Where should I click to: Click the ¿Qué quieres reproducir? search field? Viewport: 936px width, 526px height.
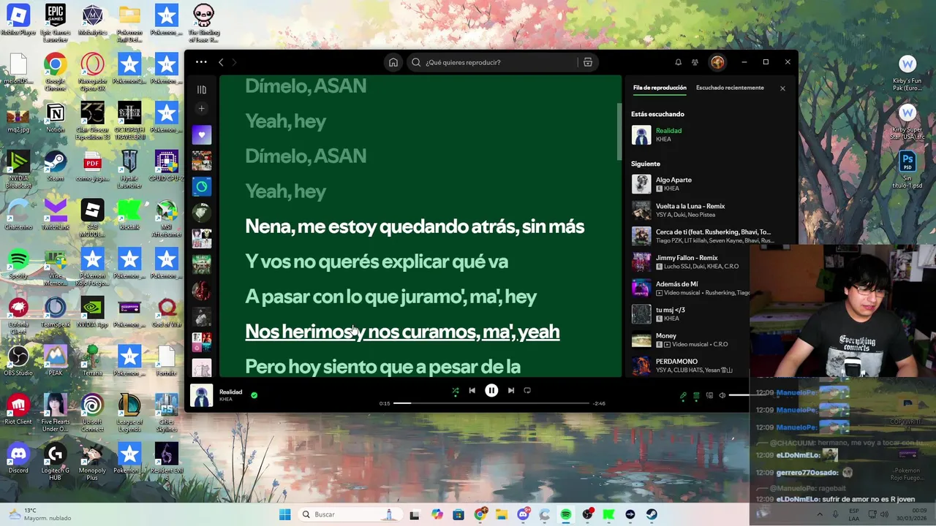pos(494,62)
